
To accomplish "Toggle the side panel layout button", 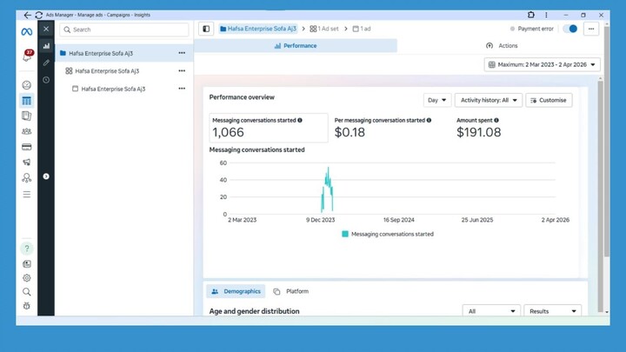I will (x=206, y=29).
